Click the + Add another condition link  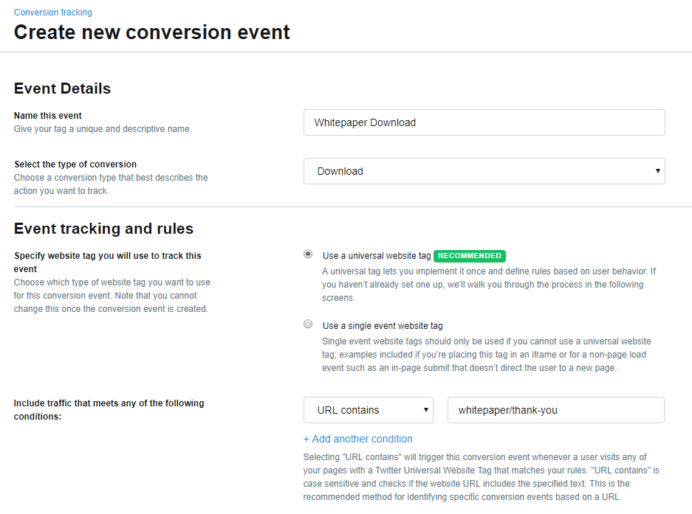click(x=358, y=439)
